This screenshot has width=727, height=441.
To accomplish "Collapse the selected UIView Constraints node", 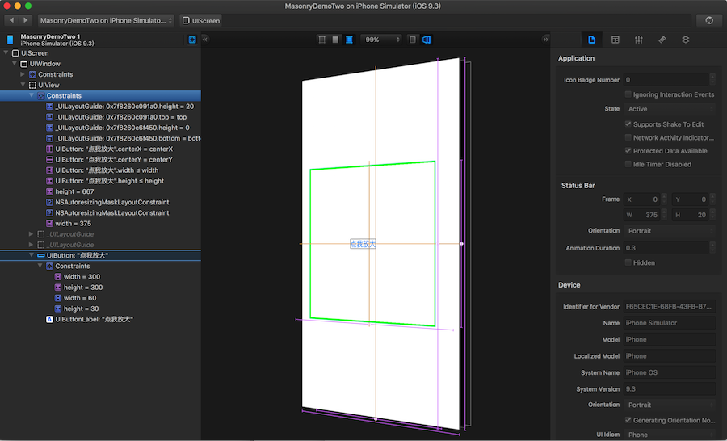I will point(32,95).
